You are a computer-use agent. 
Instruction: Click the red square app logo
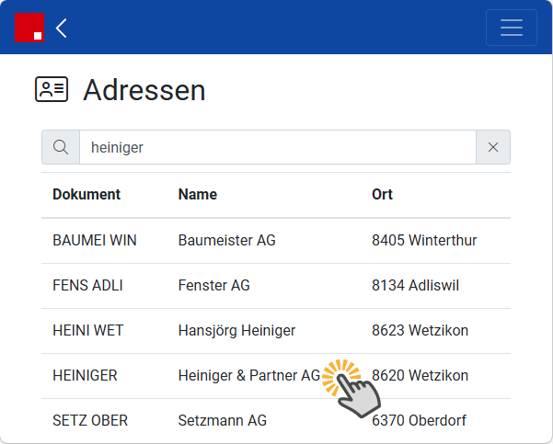(x=29, y=28)
